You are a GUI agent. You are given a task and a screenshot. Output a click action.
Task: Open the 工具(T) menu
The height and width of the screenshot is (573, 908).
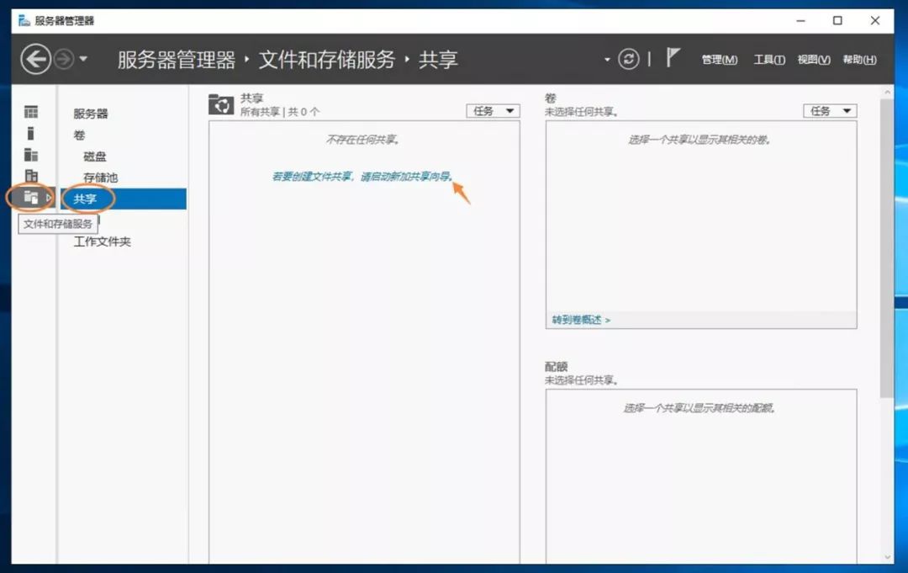tap(769, 60)
